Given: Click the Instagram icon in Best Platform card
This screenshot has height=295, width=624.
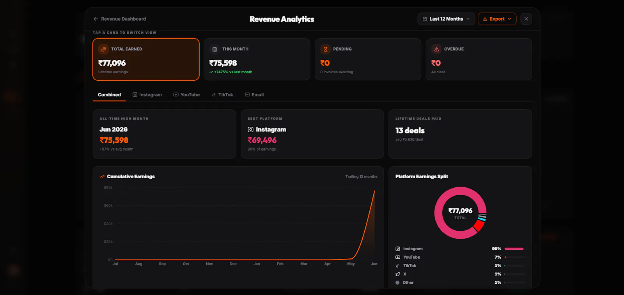Looking at the screenshot, I should [x=251, y=130].
